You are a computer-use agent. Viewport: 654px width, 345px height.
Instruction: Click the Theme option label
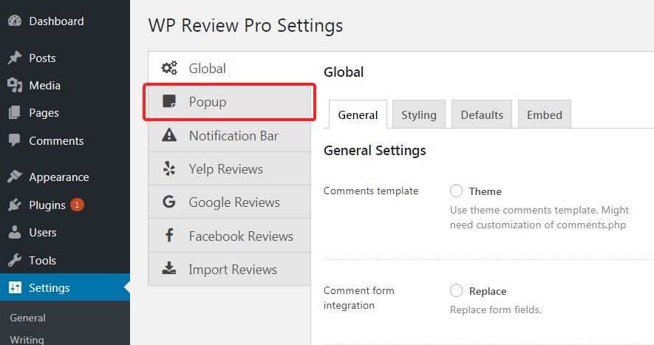tap(485, 191)
